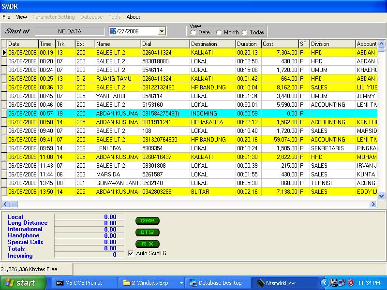Click the green CTS indicator
This screenshot has width=387, height=290.
click(x=147, y=232)
